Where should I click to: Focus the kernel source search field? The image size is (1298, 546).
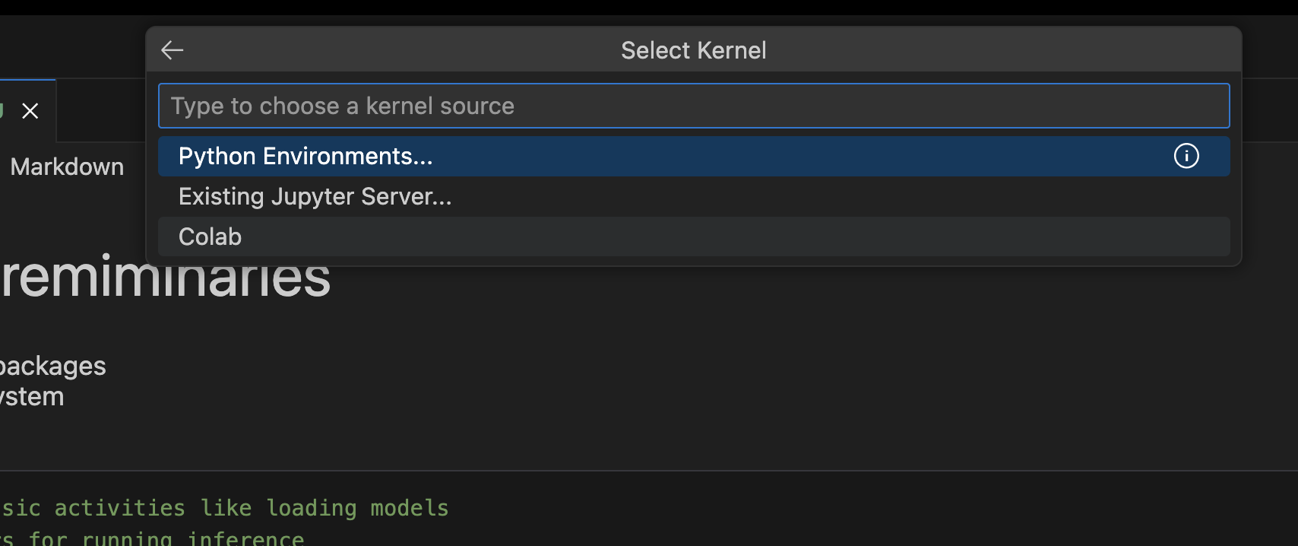click(x=693, y=106)
